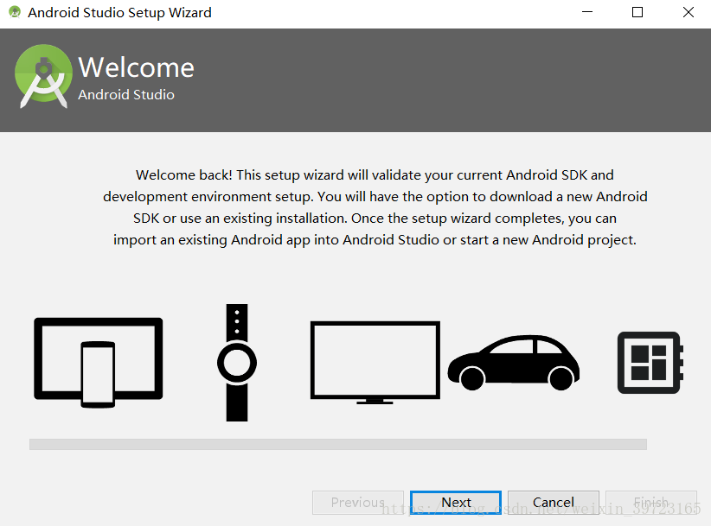
Task: Click the small Android icon in title bar
Action: (x=15, y=12)
